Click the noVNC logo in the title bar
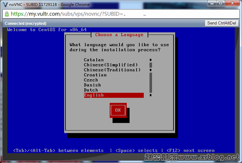The image size is (242, 163). click(5, 4)
